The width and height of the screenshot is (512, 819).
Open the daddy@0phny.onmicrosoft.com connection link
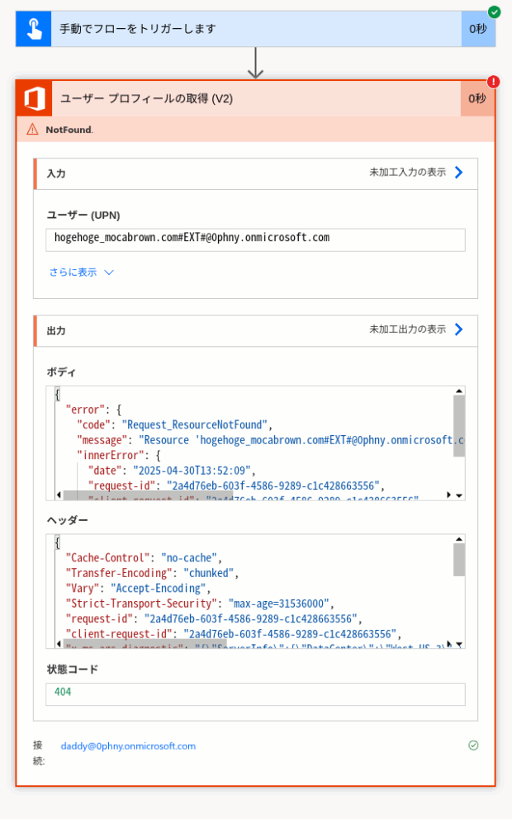click(129, 746)
